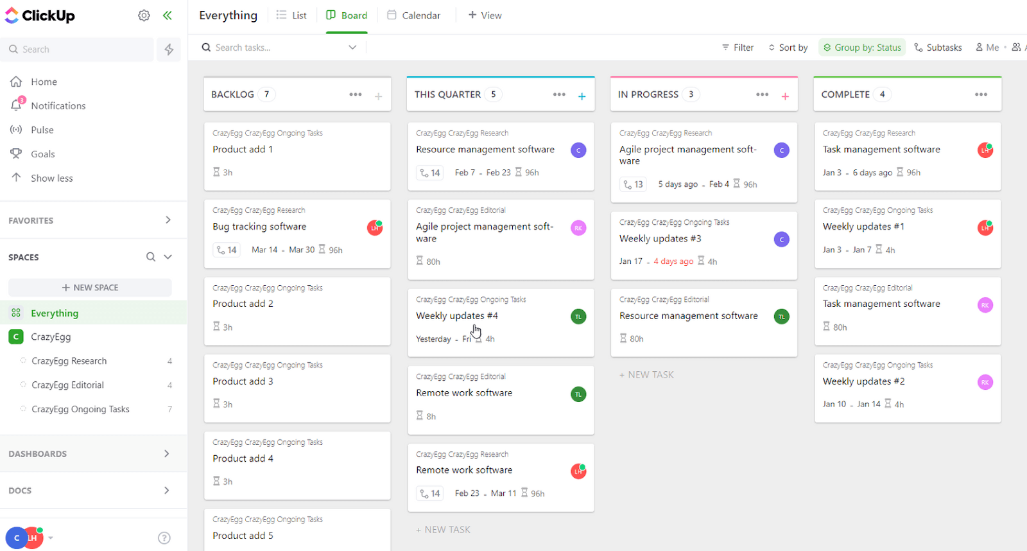Click the subtask count on Bug tracking software

click(x=227, y=250)
